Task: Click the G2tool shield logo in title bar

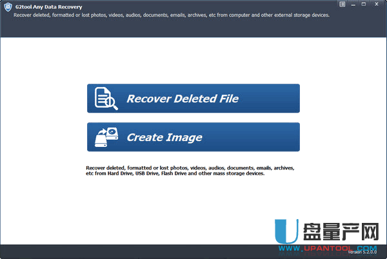Action: coord(6,6)
